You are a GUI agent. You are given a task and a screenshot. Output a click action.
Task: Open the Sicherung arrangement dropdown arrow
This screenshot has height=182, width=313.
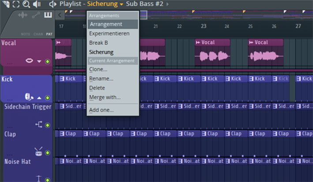coord(121,4)
